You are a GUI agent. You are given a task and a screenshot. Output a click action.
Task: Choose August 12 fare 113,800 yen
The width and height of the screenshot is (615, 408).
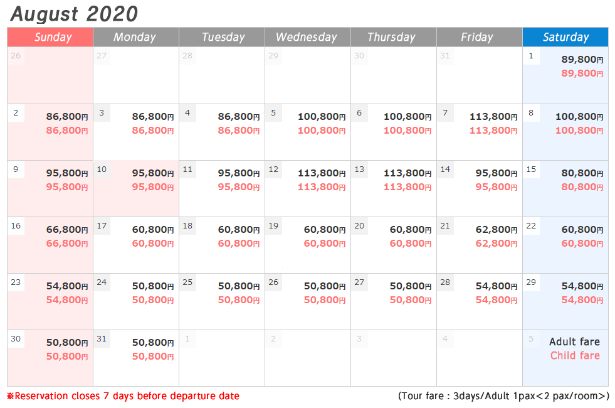click(308, 188)
